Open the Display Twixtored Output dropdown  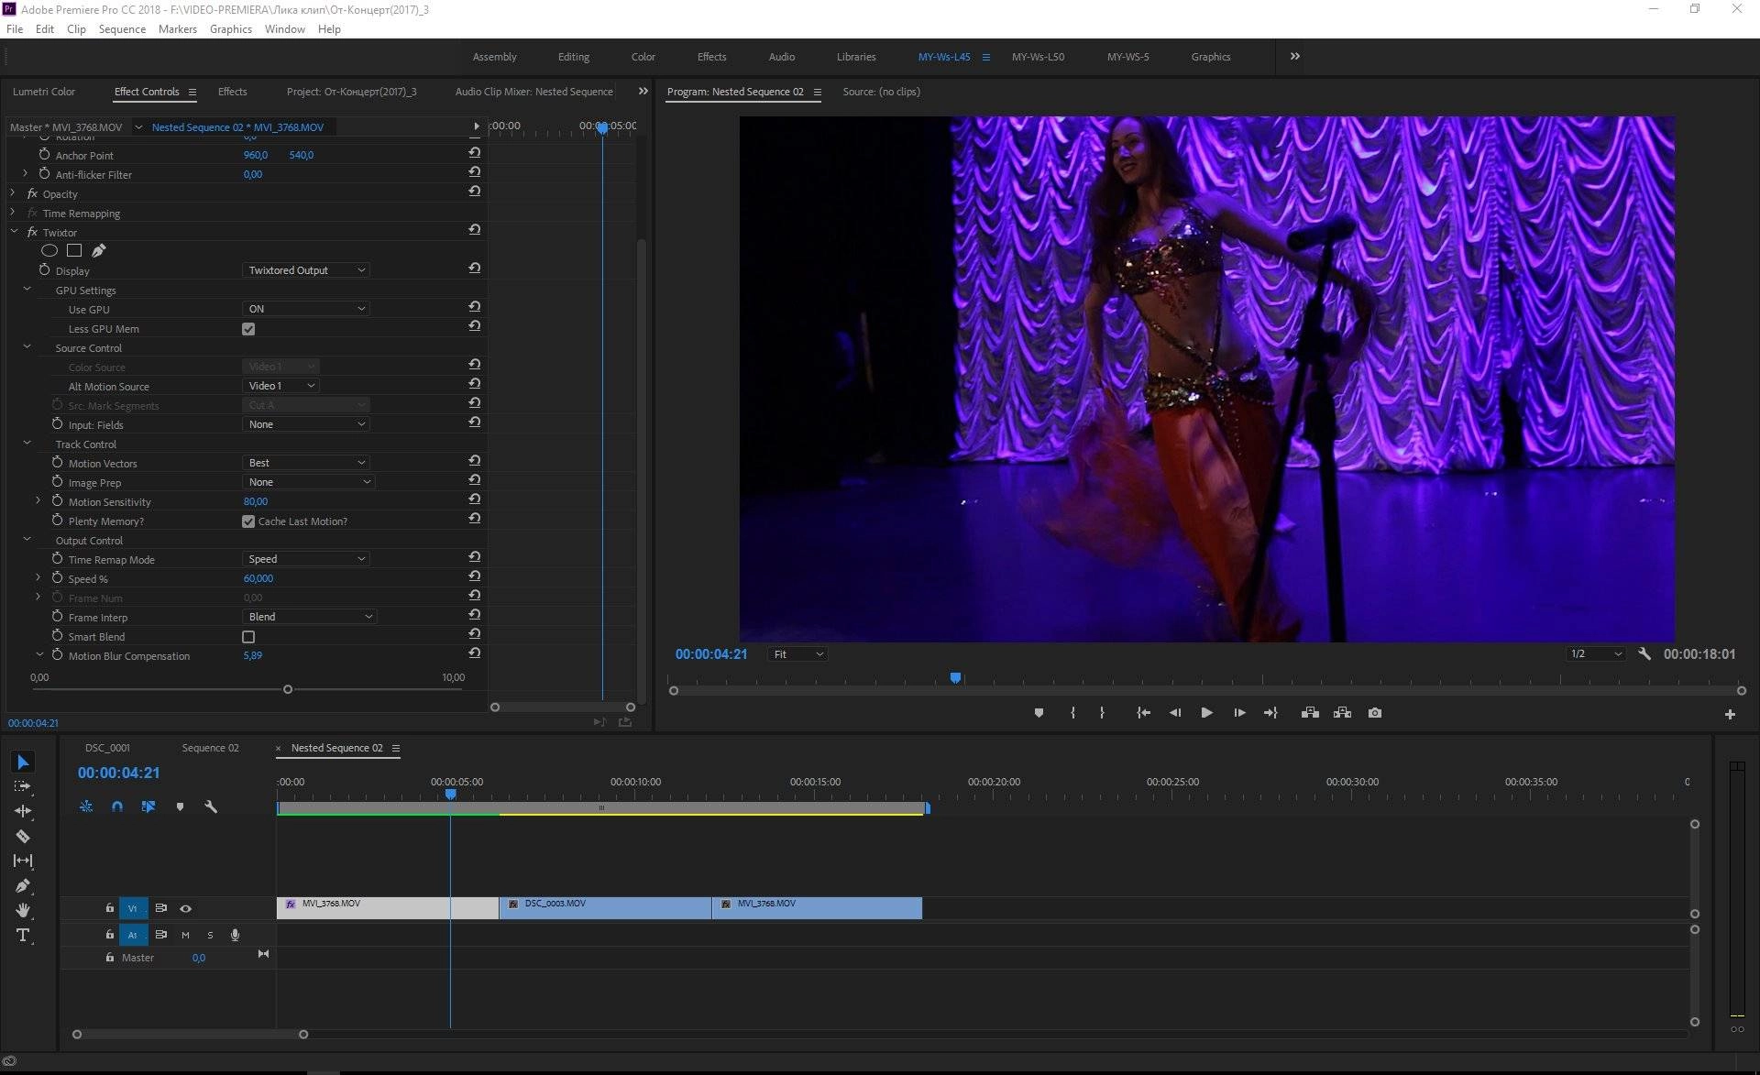click(x=306, y=270)
